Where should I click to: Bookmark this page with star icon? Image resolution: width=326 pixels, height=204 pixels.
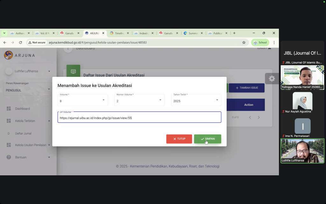244,42
